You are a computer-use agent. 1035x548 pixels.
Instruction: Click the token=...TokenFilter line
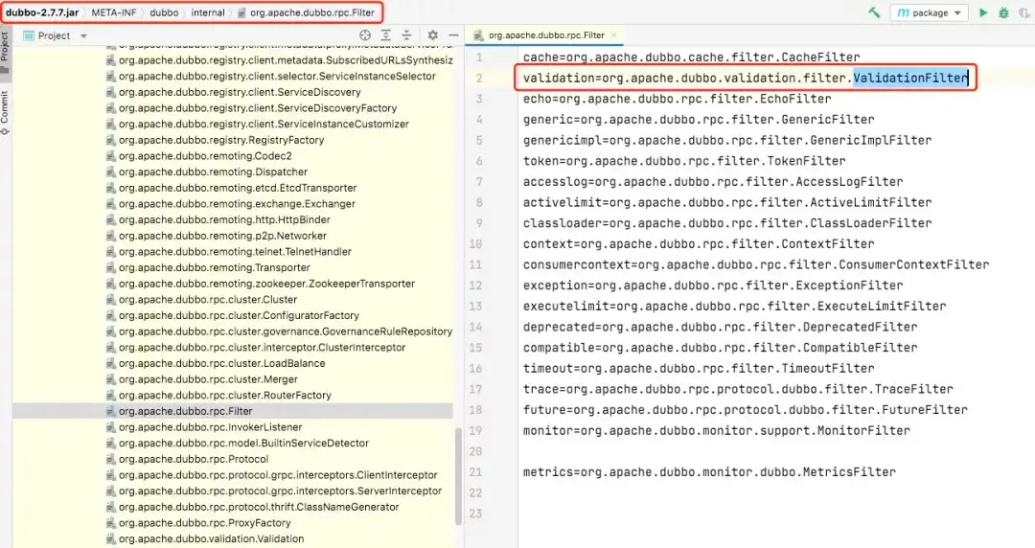(684, 160)
